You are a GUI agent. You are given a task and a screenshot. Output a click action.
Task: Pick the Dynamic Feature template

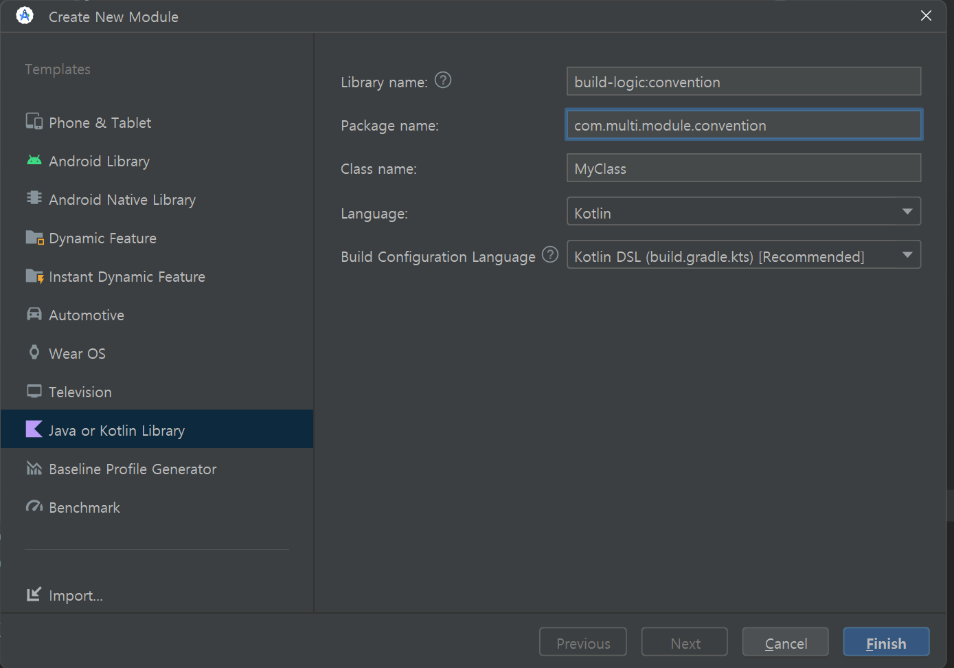[157, 238]
